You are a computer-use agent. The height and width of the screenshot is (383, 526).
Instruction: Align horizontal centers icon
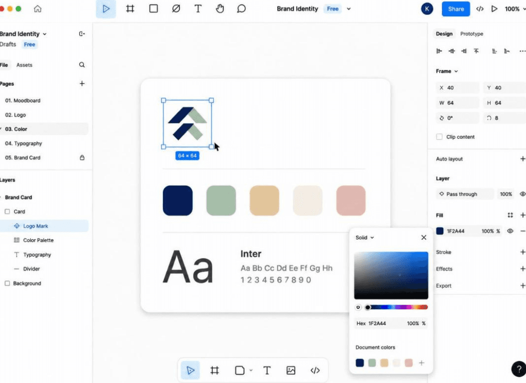coord(452,51)
